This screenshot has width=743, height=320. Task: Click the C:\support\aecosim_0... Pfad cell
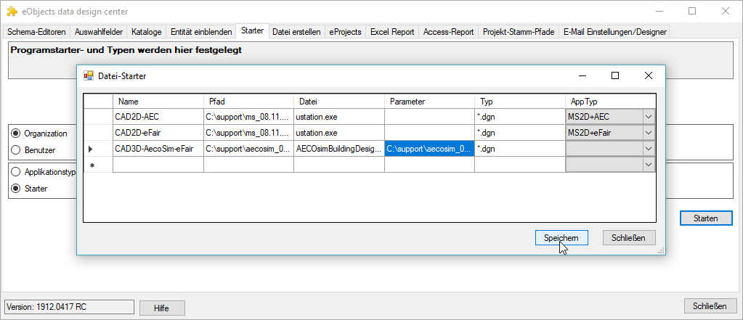[249, 149]
